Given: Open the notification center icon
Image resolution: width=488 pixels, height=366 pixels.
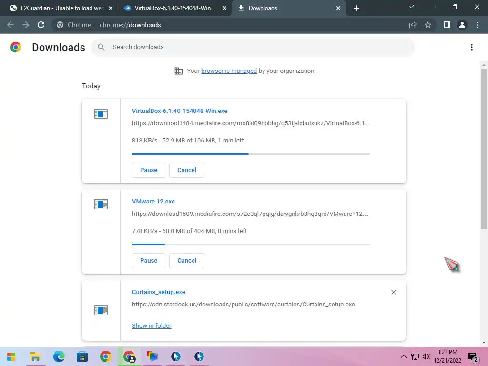Looking at the screenshot, I should [x=473, y=357].
